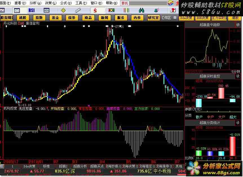
Task: Click the 超赢盘中趋势 panel header
Action: point(210,25)
